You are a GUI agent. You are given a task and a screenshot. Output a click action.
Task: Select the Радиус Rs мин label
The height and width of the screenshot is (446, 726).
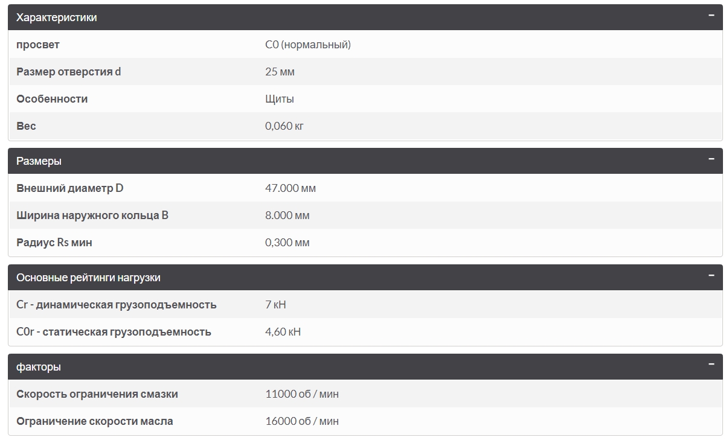[x=54, y=243]
